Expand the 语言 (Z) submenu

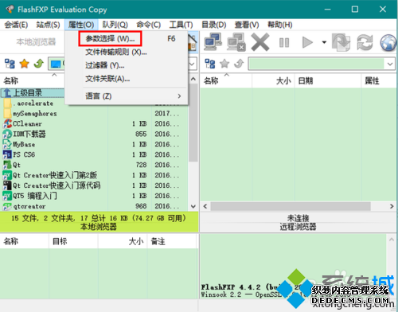click(127, 96)
